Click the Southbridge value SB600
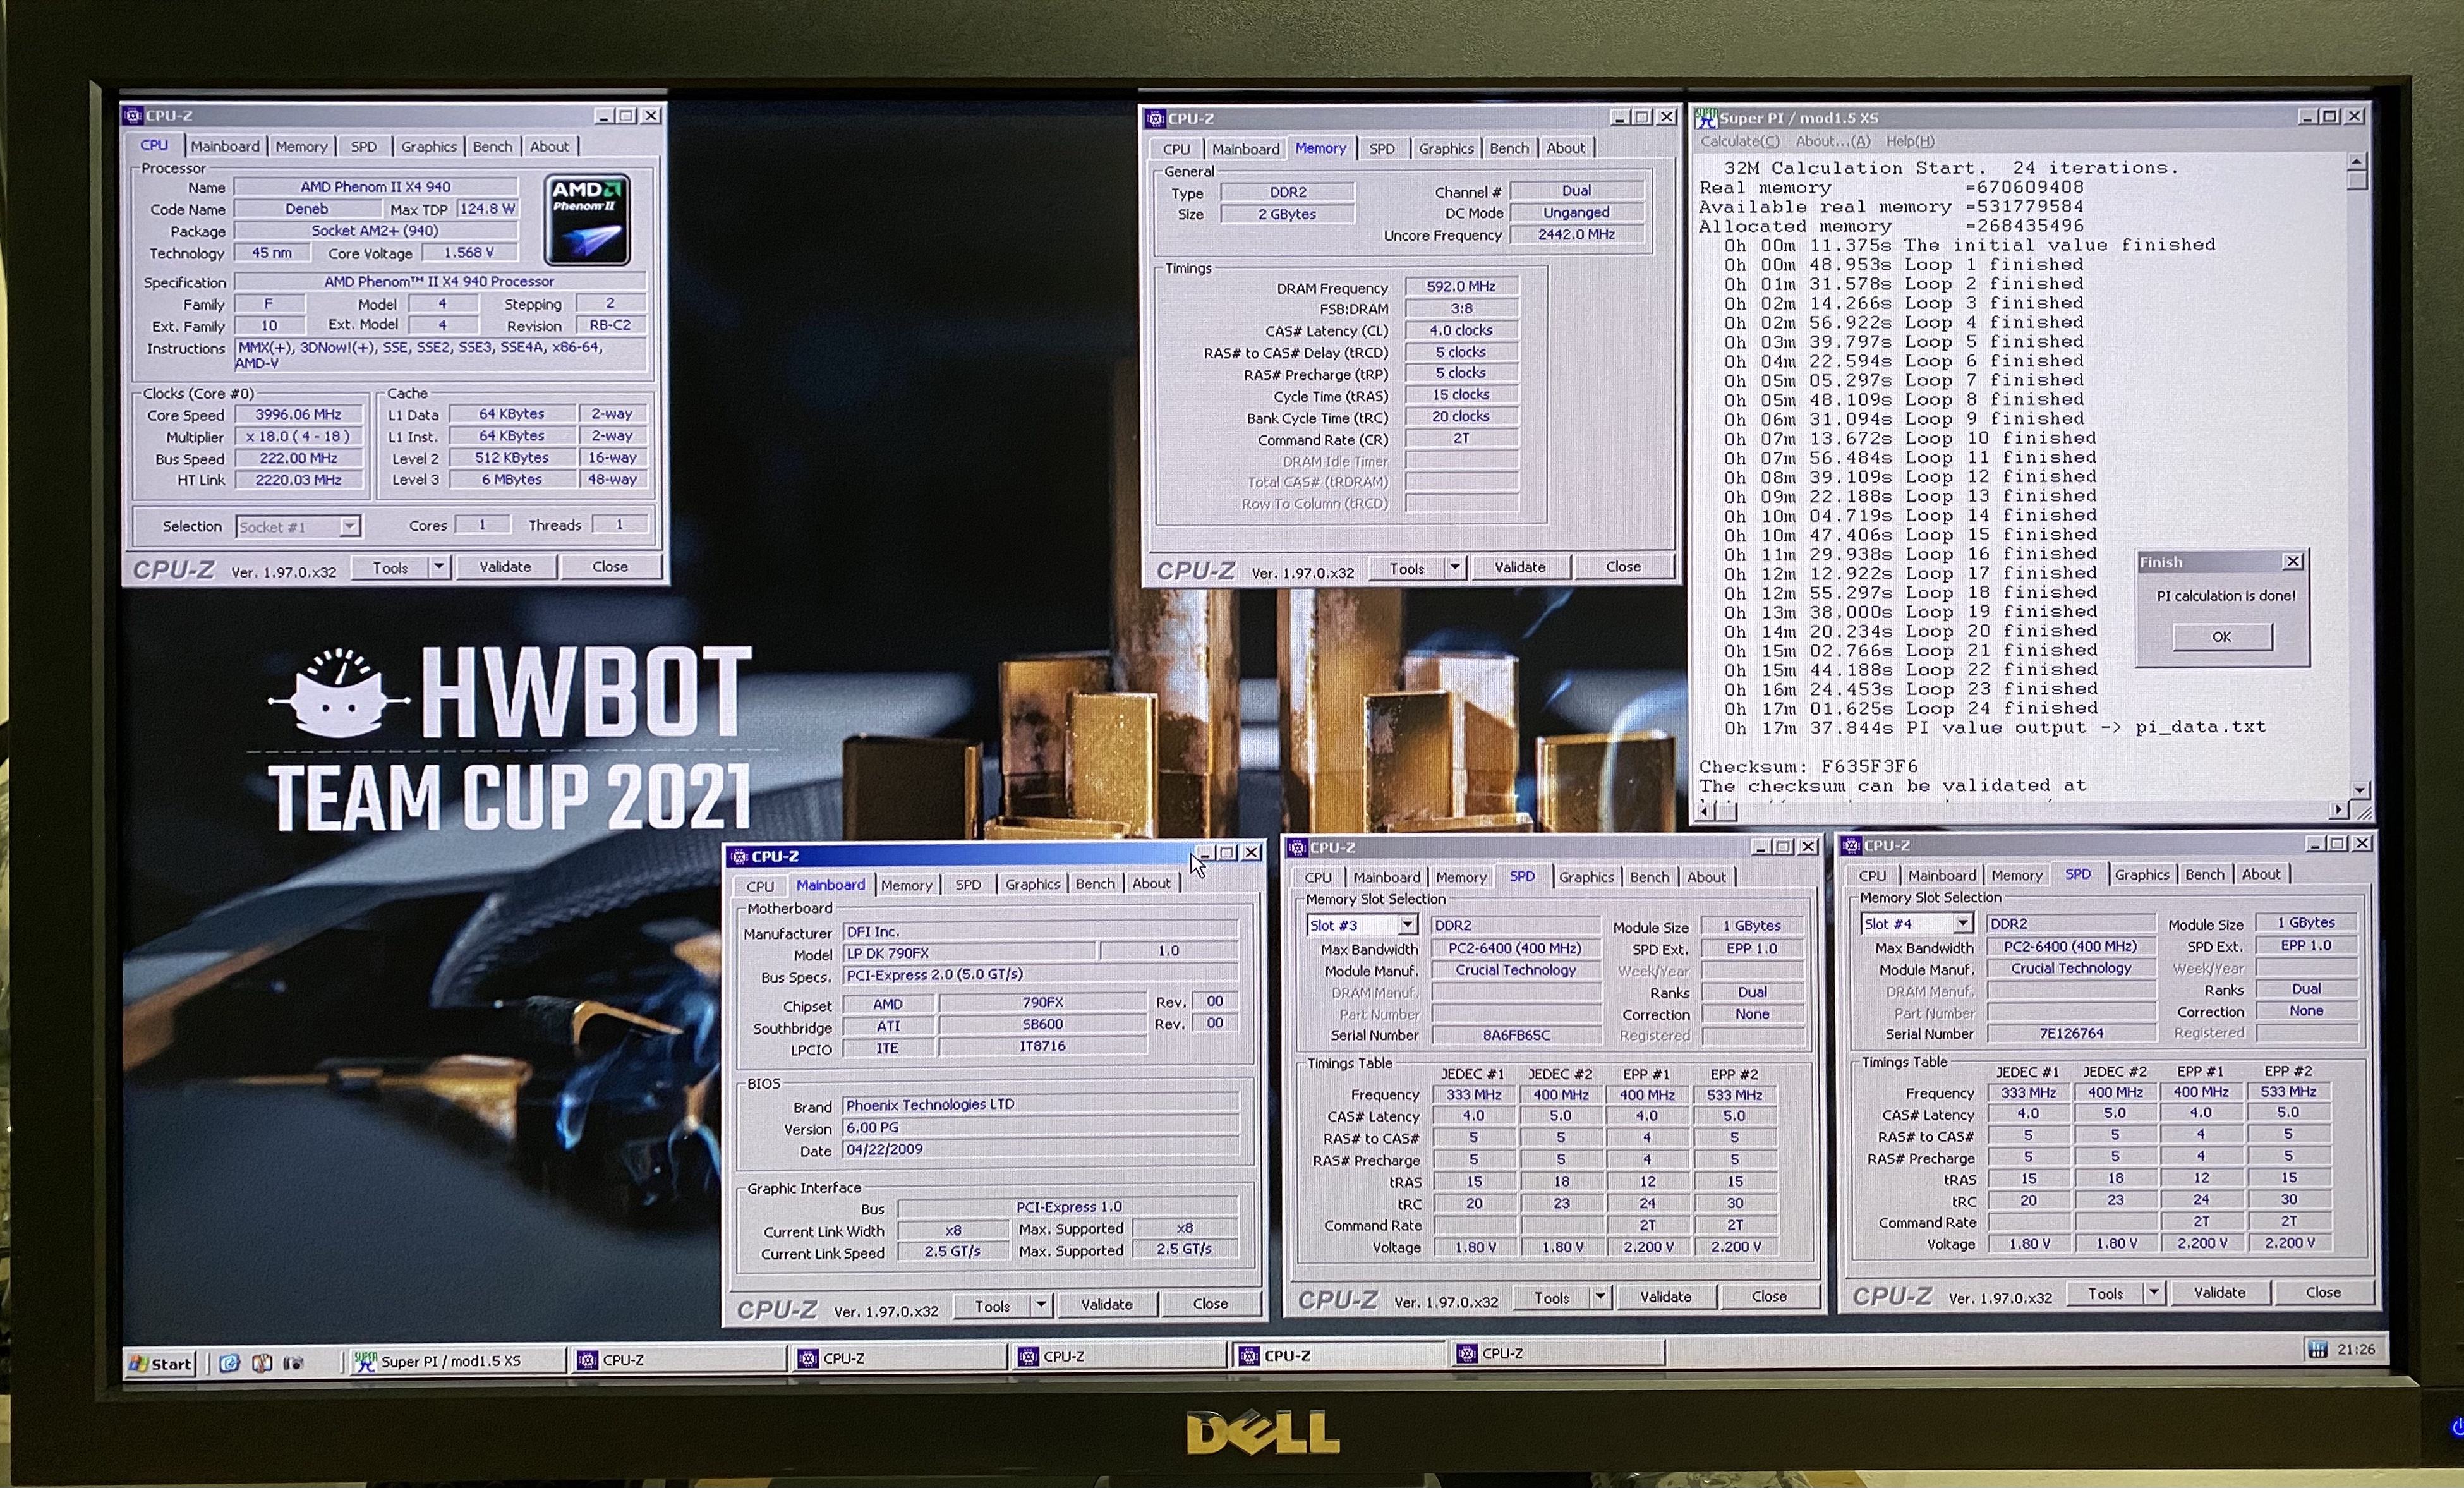 pos(1042,1025)
